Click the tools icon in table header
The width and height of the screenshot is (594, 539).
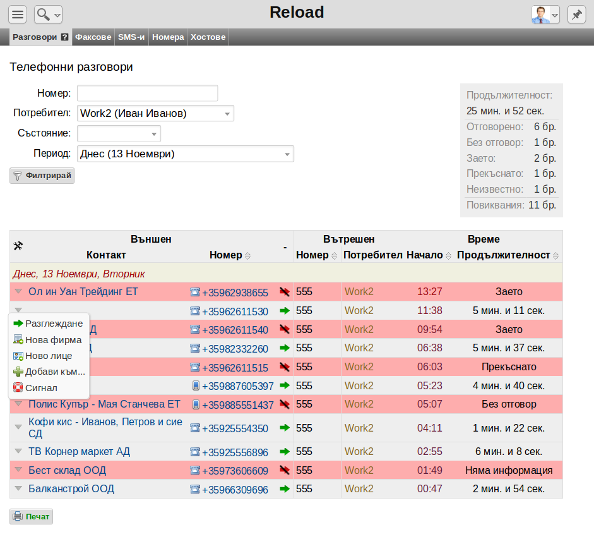click(18, 245)
